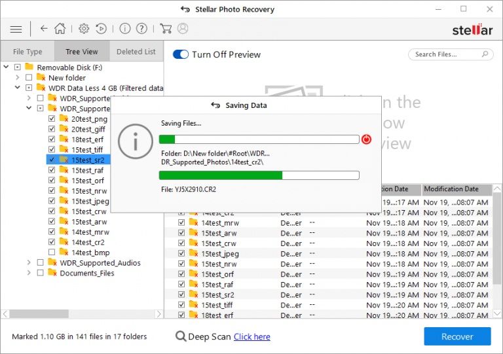Open the user account icon
Image resolution: width=503 pixels, height=354 pixels.
tap(183, 29)
